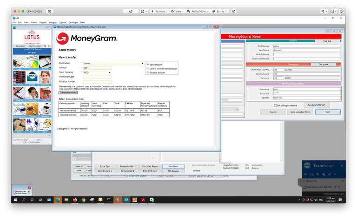Viewport: 357px width, 218px height.
Task: Click the tools wrench icon in Lotus panel
Action: (45, 46)
